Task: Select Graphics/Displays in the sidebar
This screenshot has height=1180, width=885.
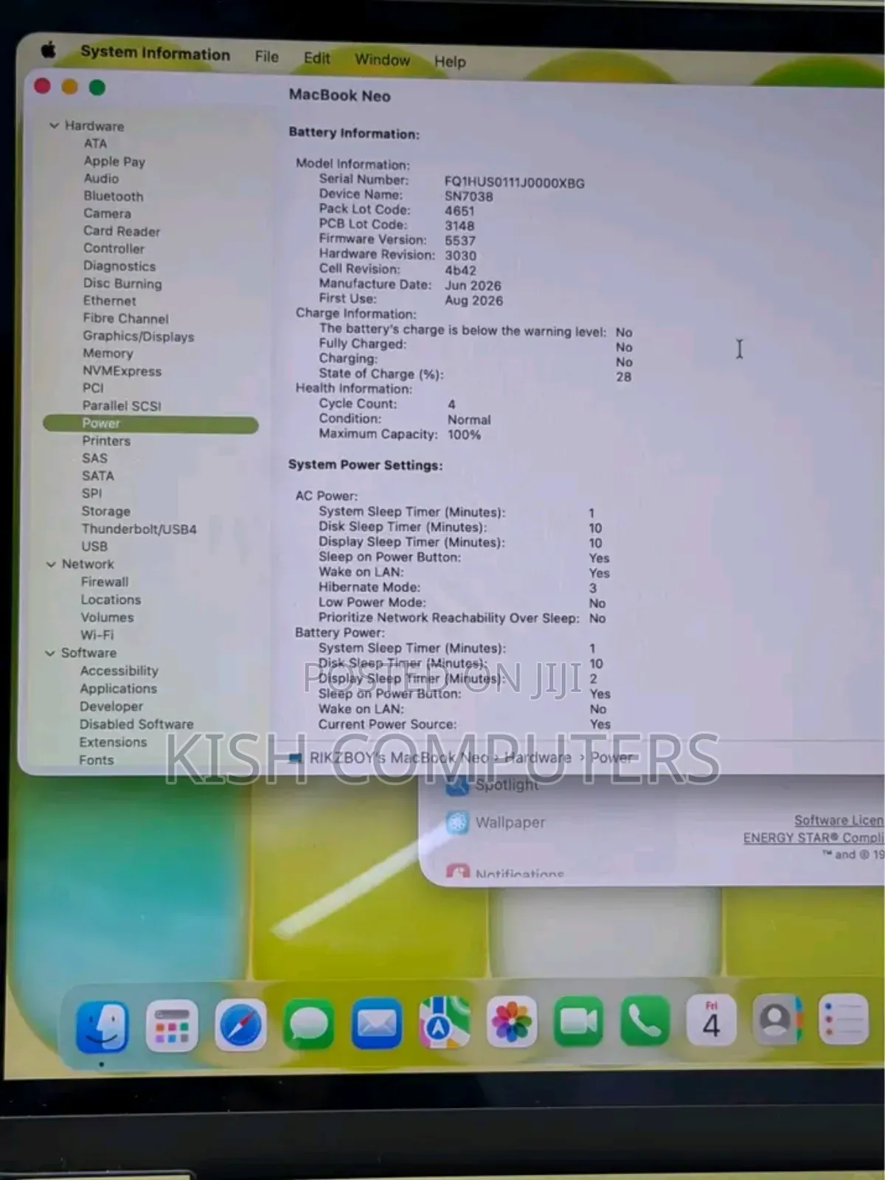Action: [x=139, y=336]
